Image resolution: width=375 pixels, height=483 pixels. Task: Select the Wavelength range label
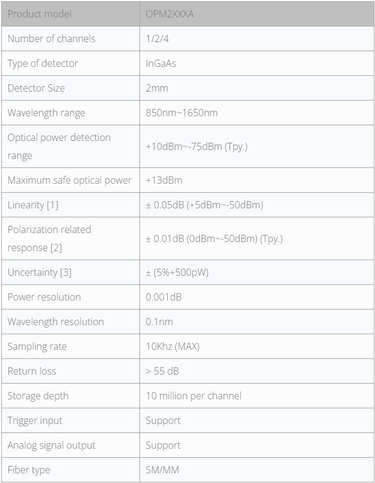click(46, 113)
